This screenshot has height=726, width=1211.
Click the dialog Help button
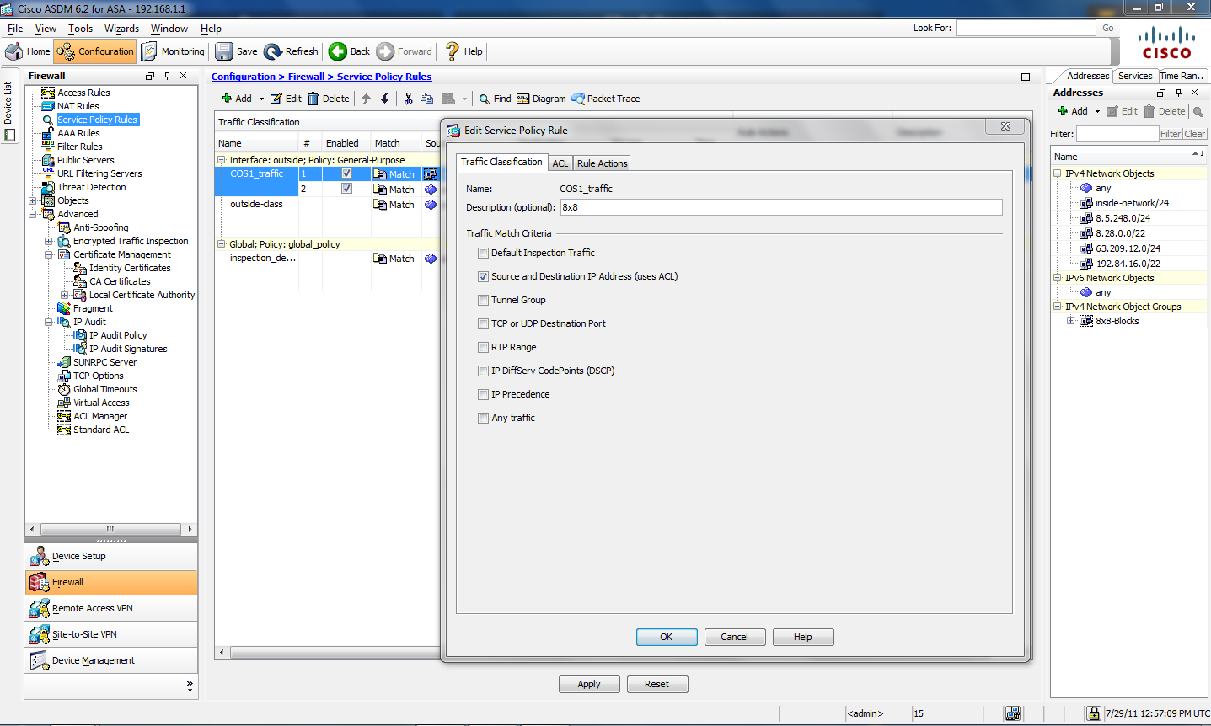coord(803,637)
